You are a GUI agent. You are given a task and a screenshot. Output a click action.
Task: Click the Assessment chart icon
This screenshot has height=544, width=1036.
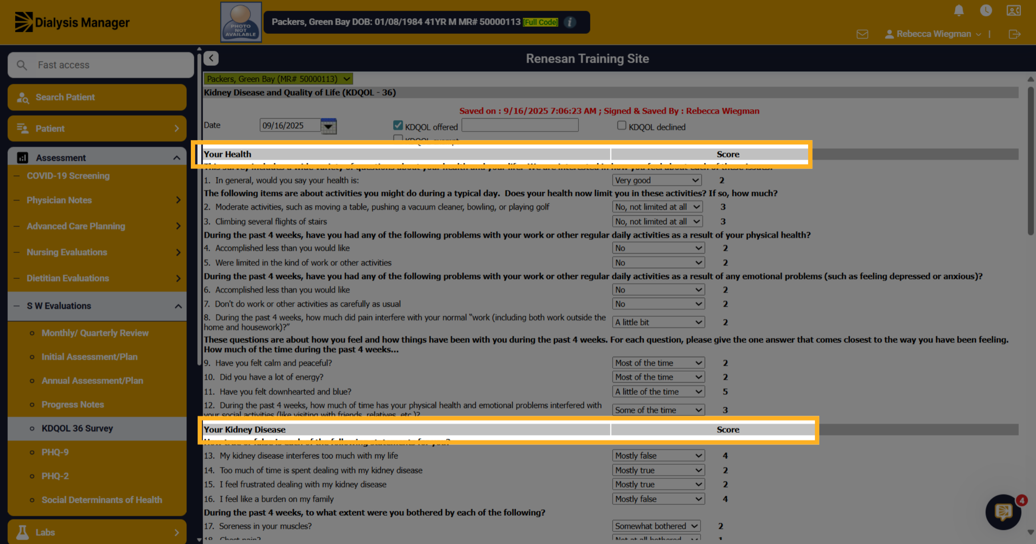click(22, 158)
